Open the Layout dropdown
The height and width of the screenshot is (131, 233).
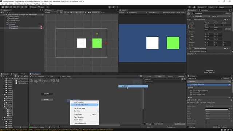(x=225, y=7)
